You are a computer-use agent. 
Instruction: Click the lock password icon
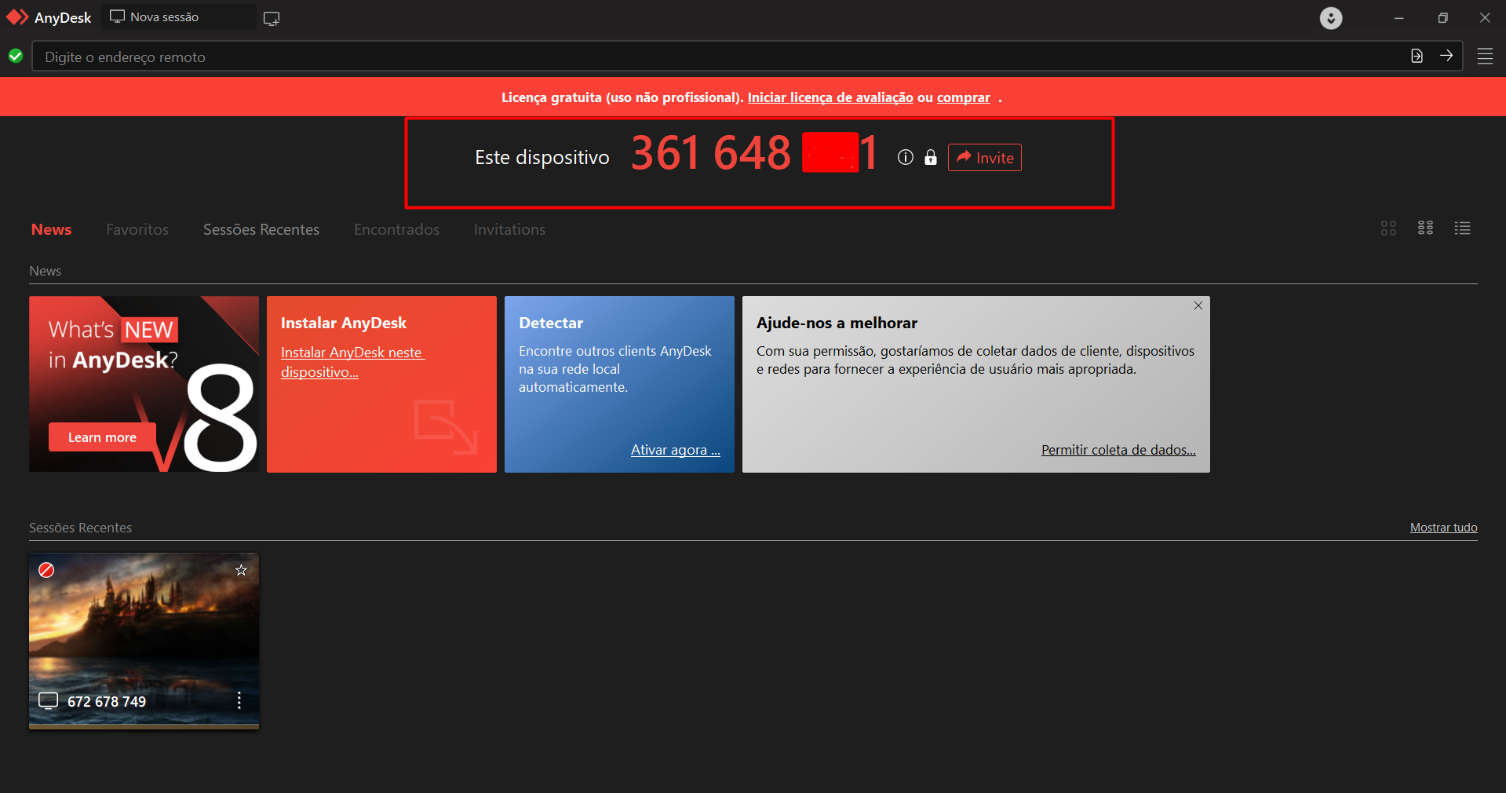click(x=931, y=158)
